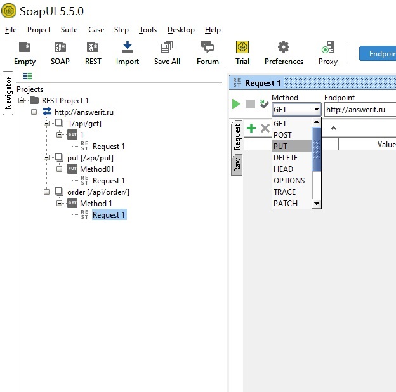Open the Tools menu

coord(148,30)
